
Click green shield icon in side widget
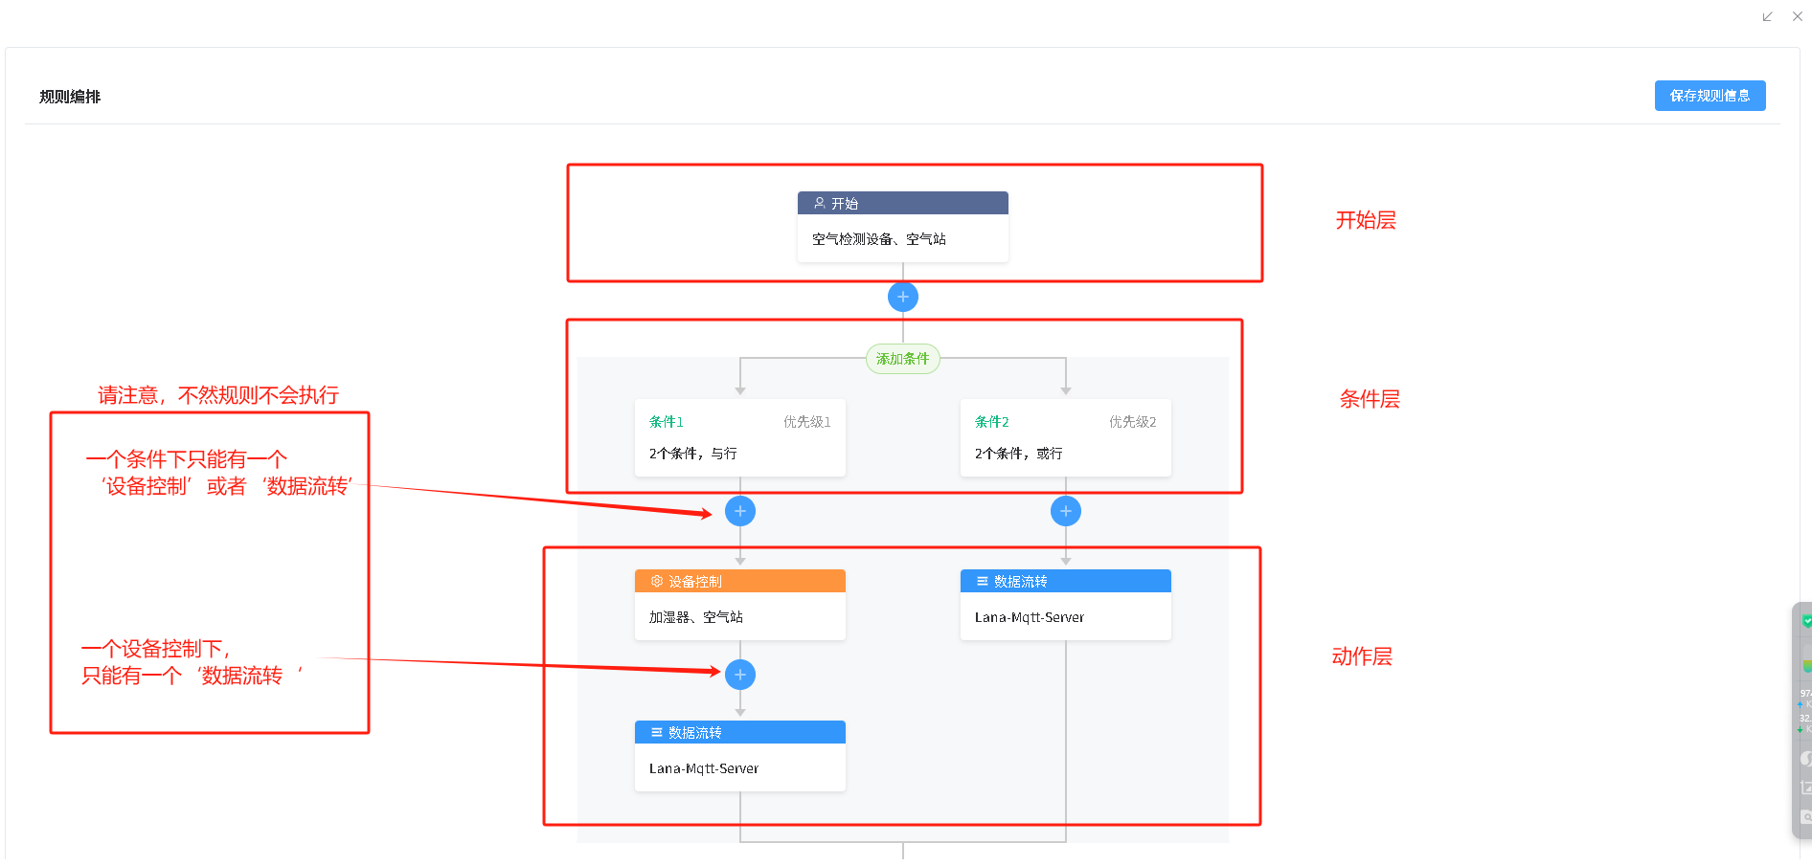tap(1806, 621)
